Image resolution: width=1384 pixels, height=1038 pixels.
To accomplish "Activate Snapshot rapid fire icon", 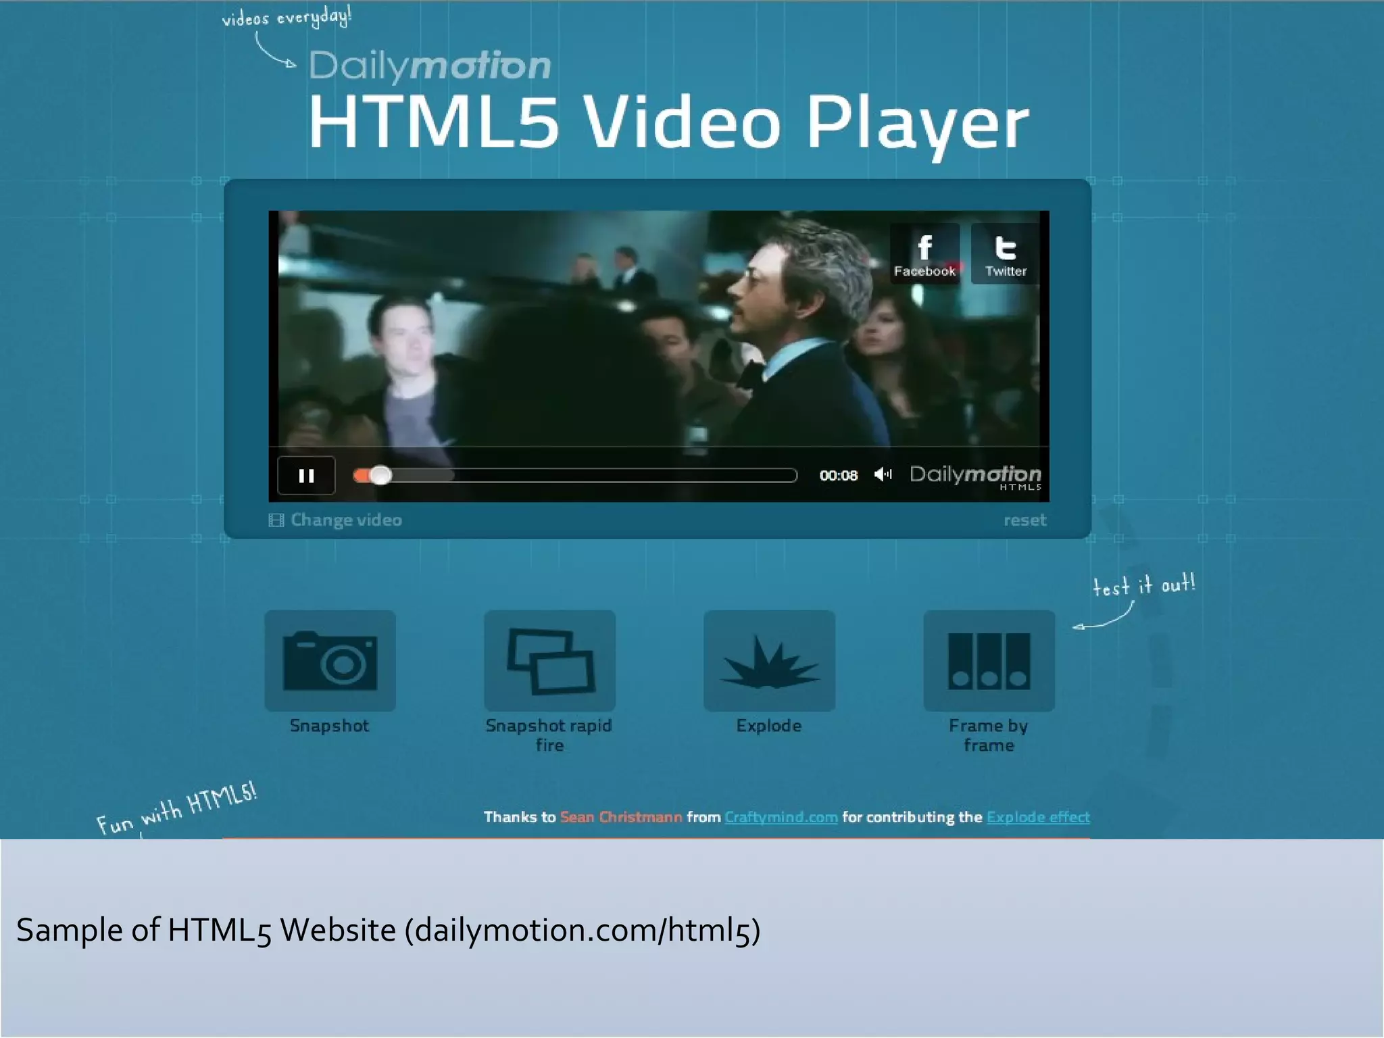I will click(549, 660).
